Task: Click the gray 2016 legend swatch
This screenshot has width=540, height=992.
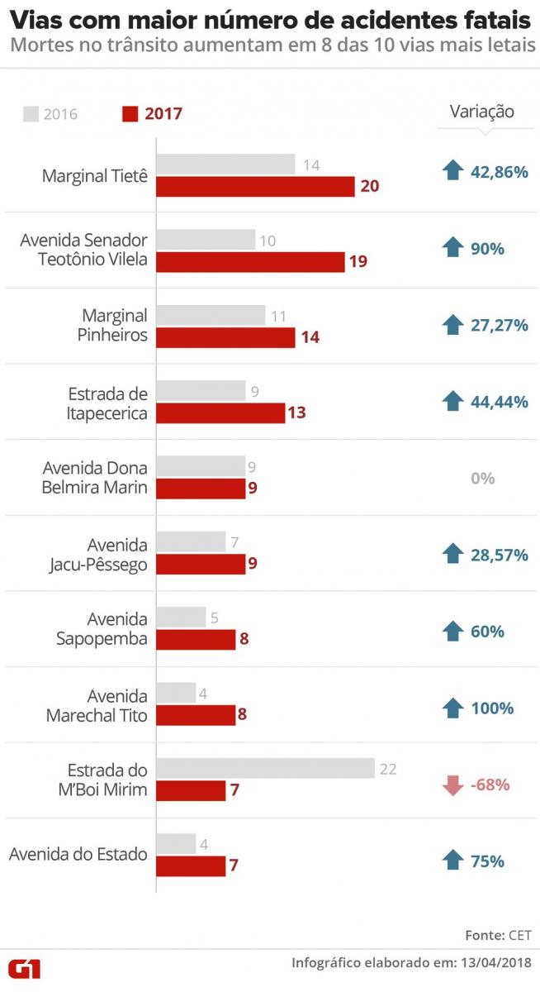Action: pos(31,114)
